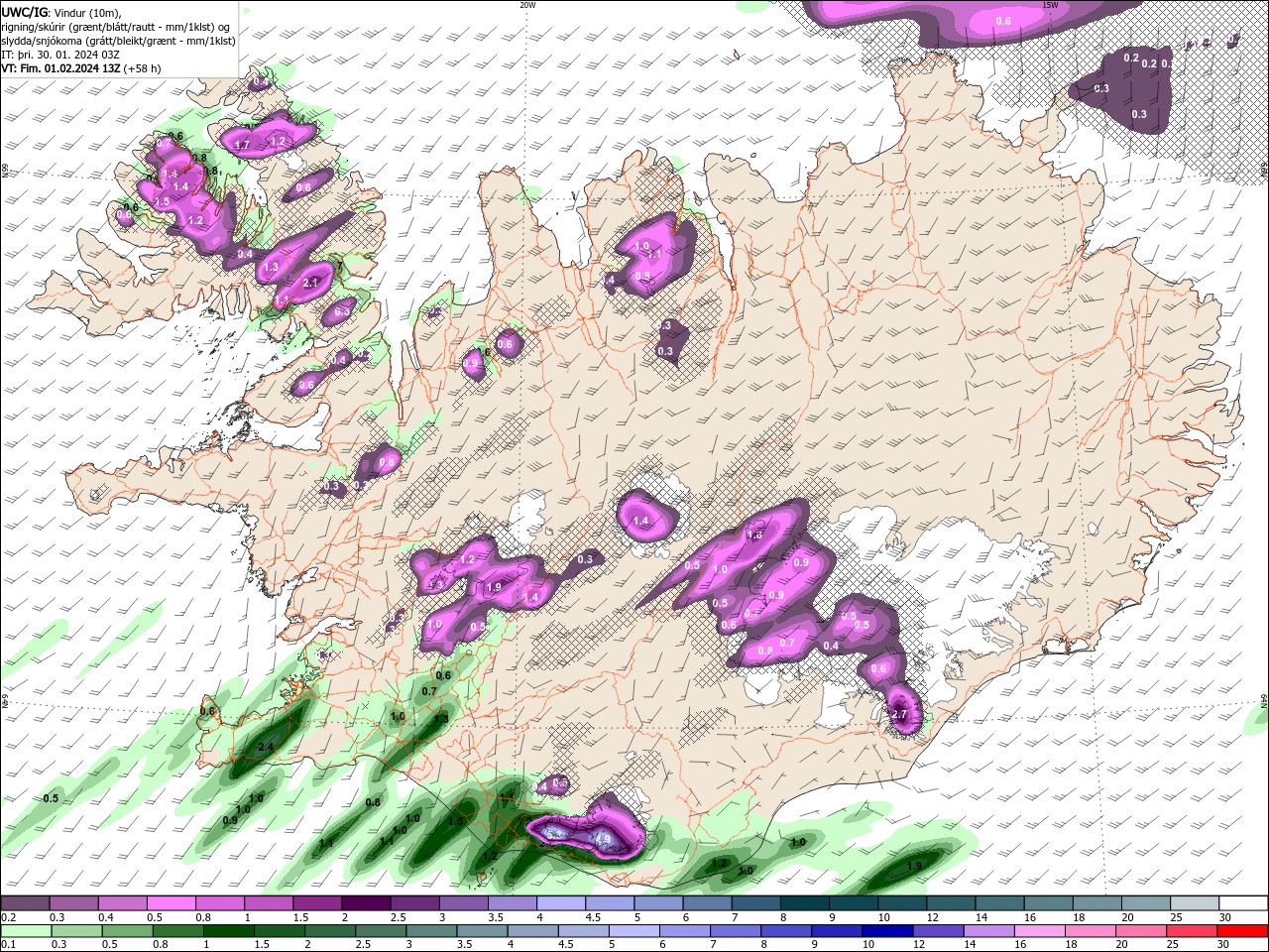
Task: Select the 12 teal swatch in top legend row
Action: [952, 903]
